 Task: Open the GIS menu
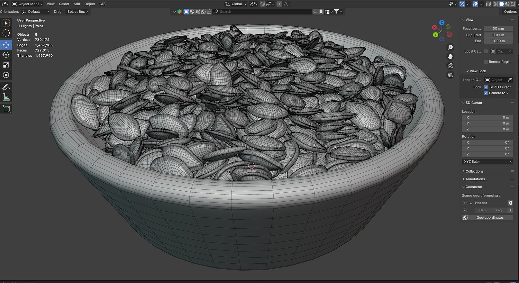click(x=102, y=4)
